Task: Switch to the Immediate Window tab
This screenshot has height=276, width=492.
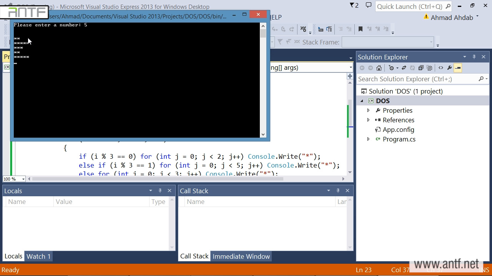Action: pyautogui.click(x=241, y=256)
